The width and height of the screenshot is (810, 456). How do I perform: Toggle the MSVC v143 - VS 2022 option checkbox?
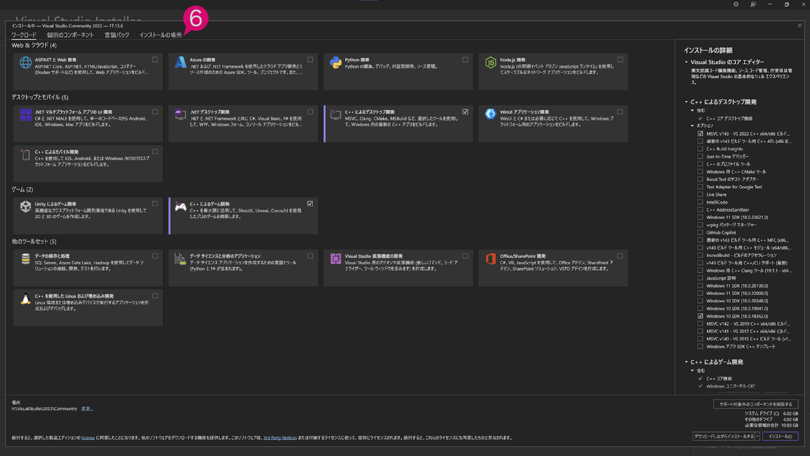[700, 134]
